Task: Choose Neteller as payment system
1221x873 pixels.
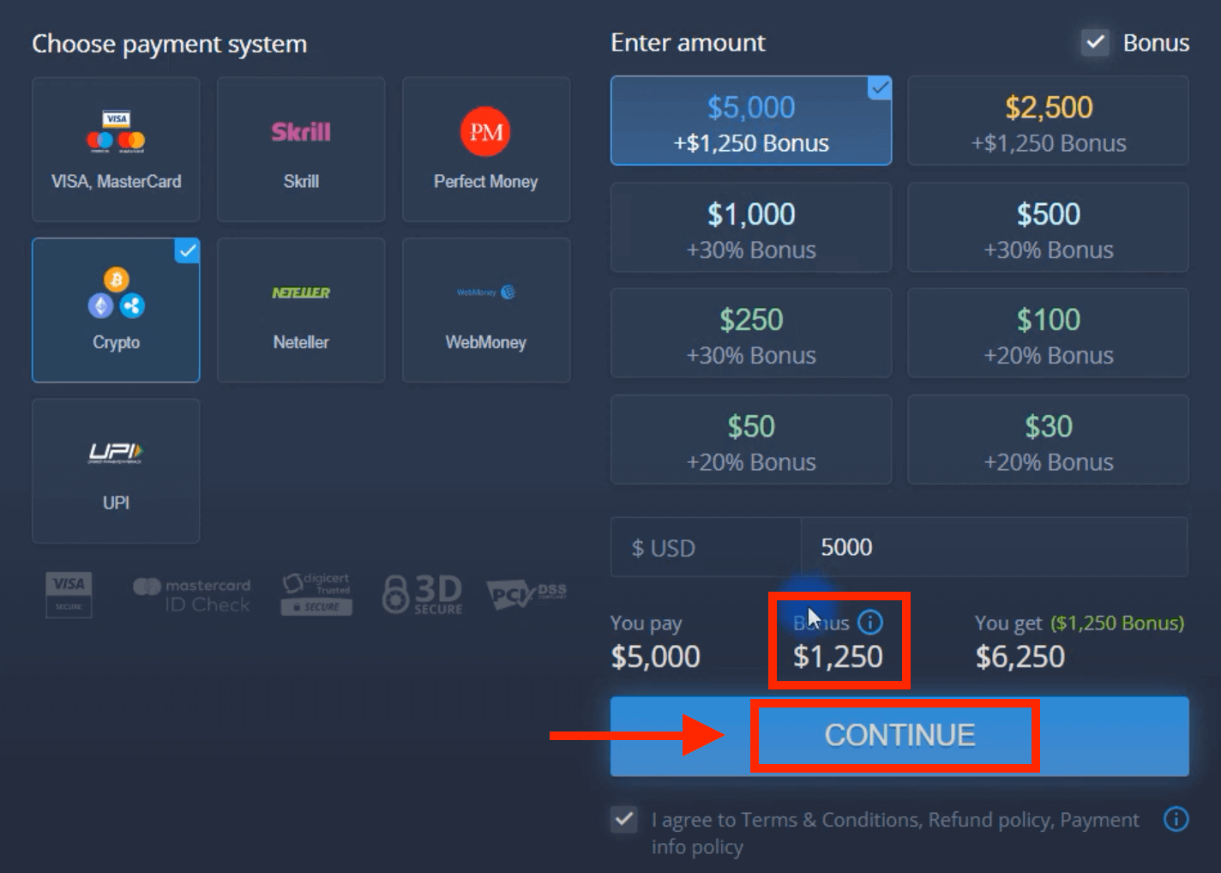Action: 300,310
